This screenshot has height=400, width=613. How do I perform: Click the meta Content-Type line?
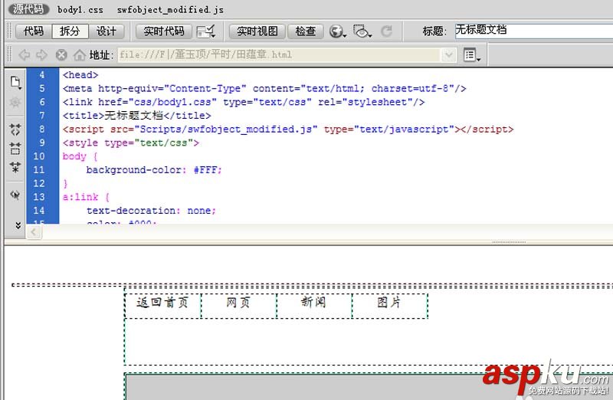(x=264, y=88)
